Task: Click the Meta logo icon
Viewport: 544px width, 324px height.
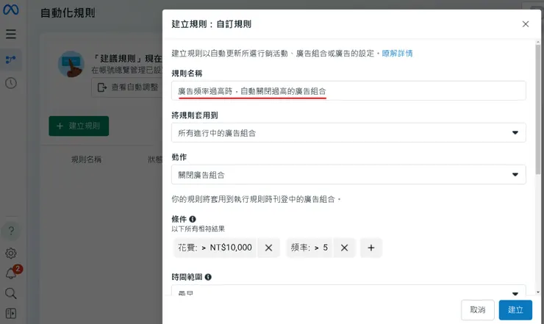Action: (x=11, y=10)
